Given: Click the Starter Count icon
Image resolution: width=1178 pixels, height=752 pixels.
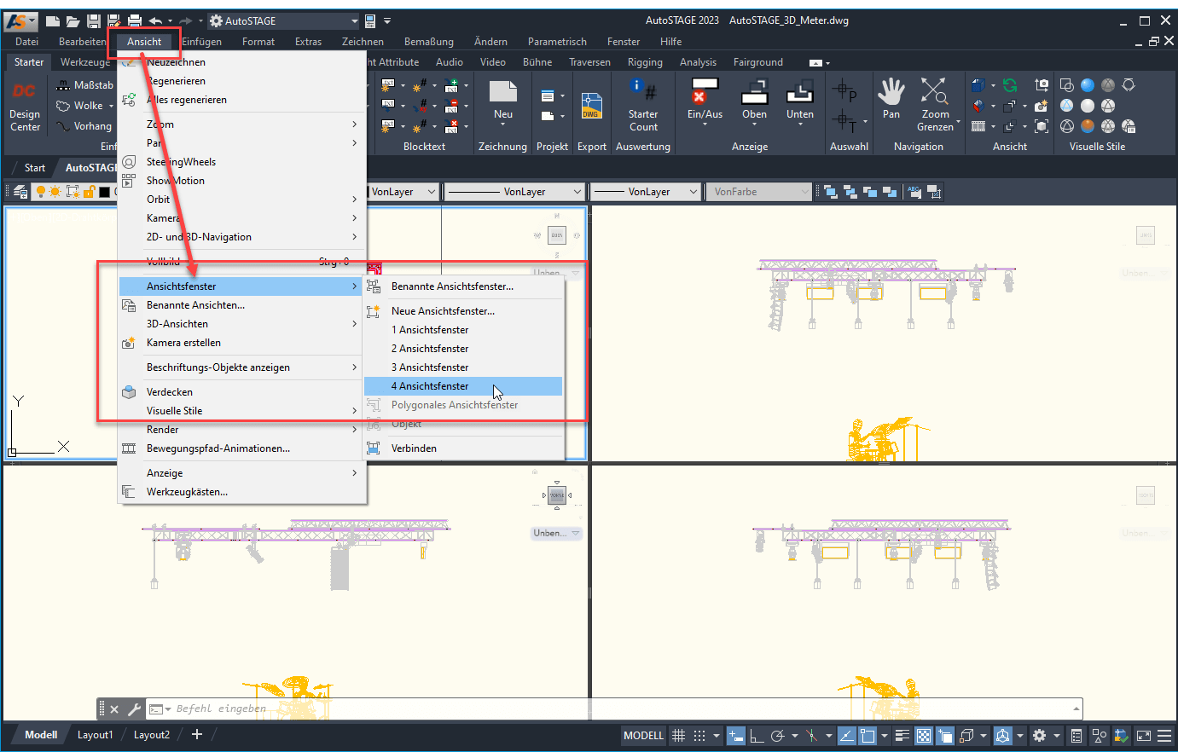Looking at the screenshot, I should [643, 106].
